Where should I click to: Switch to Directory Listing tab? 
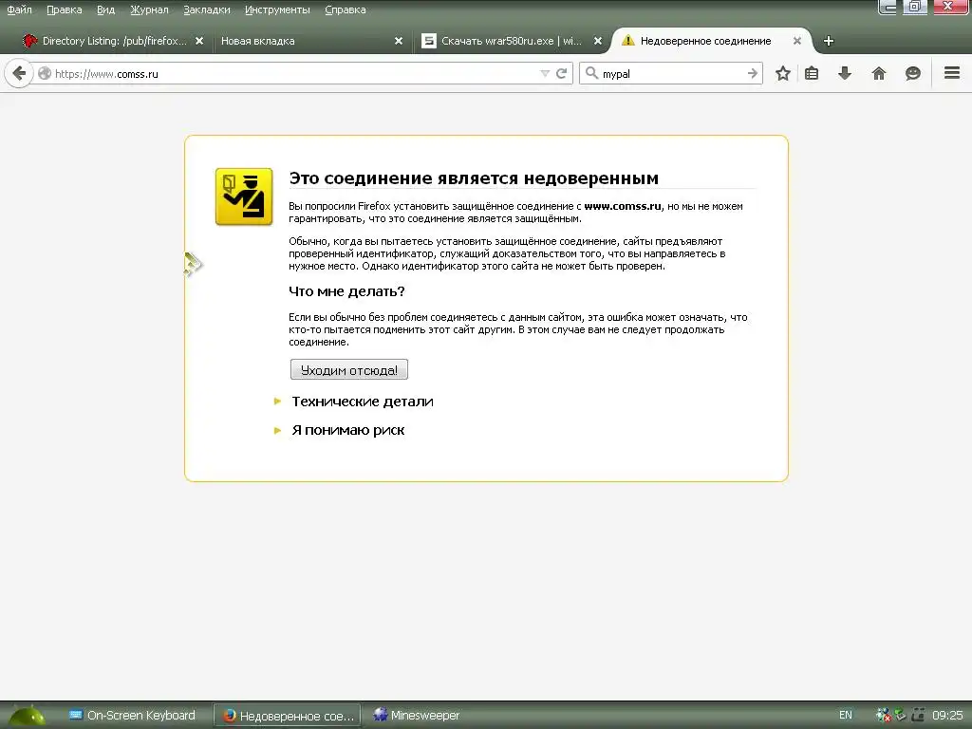pyautogui.click(x=114, y=41)
